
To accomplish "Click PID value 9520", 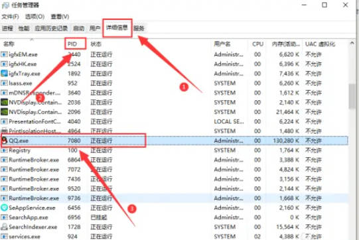I will [x=74, y=188].
